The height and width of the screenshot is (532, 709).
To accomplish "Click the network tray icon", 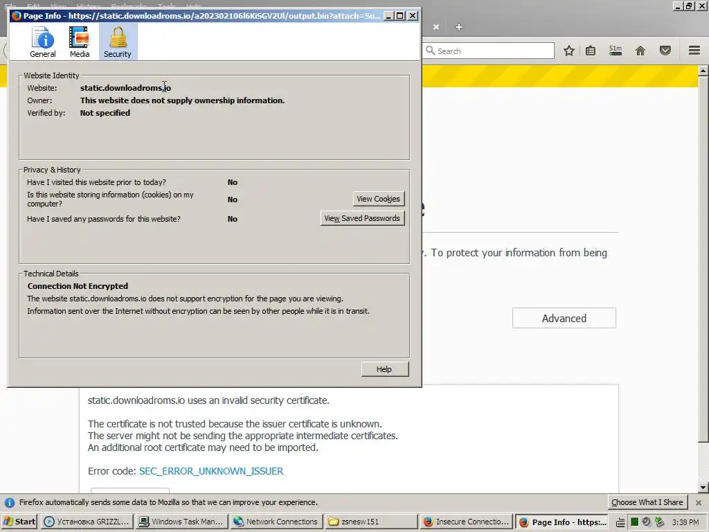I will 660,522.
